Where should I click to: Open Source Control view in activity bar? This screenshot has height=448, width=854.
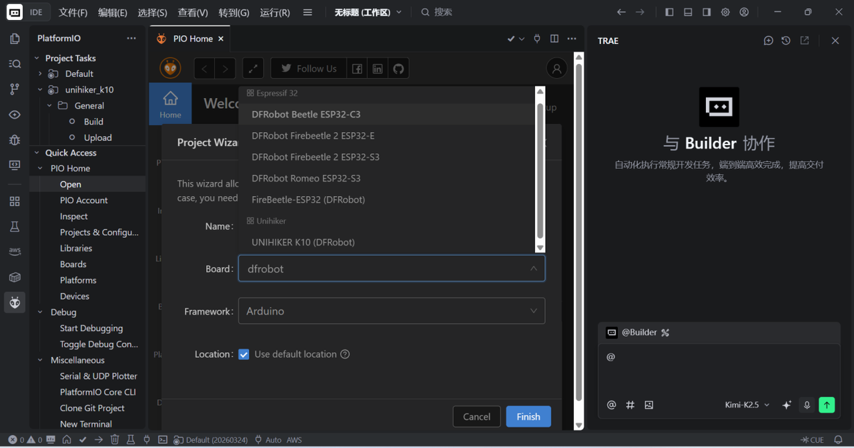click(15, 89)
